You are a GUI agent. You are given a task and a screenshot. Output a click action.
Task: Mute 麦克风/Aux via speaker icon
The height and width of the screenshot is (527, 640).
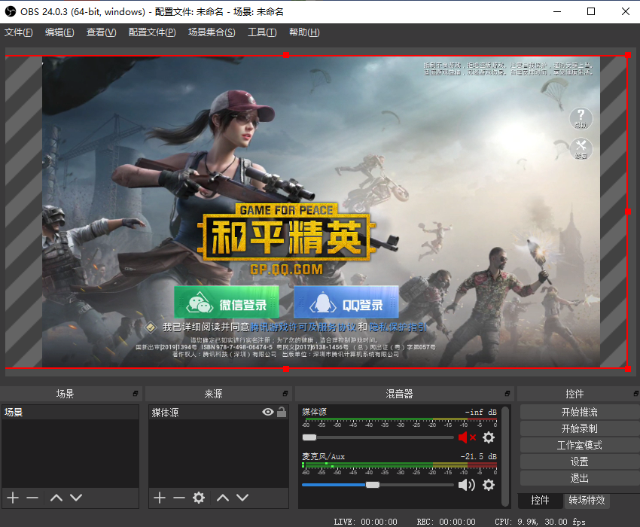[467, 485]
